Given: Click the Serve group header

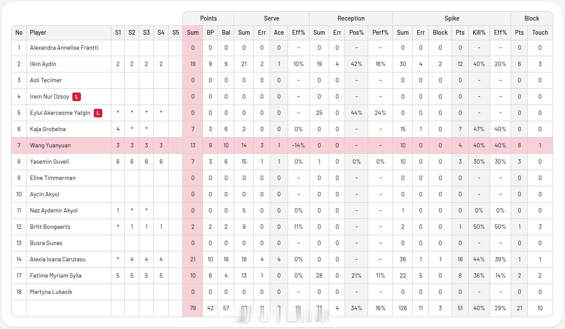Looking at the screenshot, I should click(271, 18).
